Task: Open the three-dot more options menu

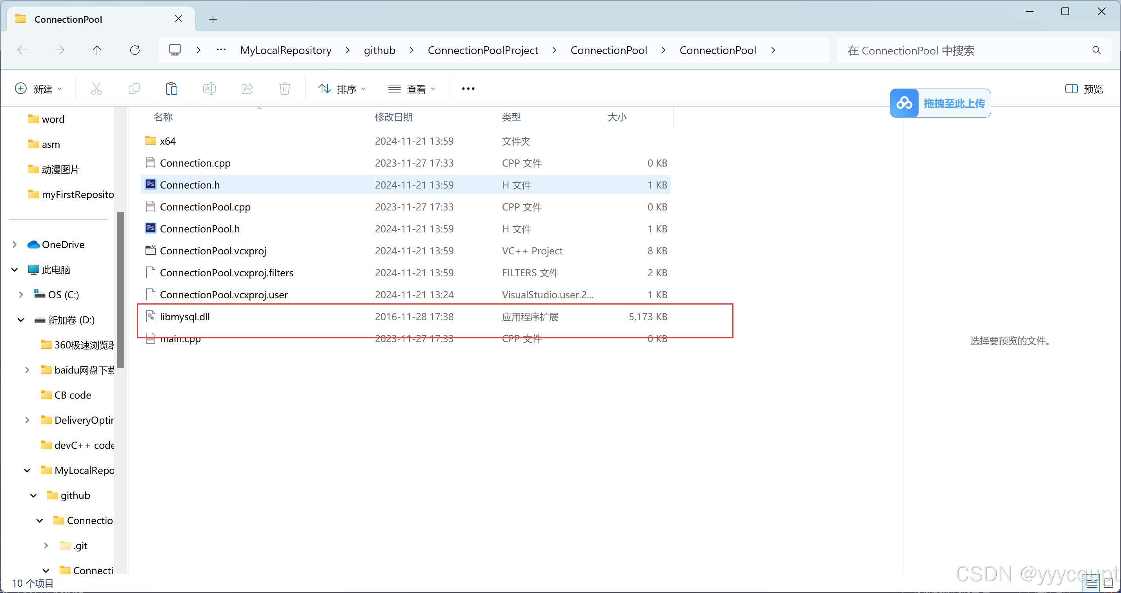Action: tap(468, 89)
